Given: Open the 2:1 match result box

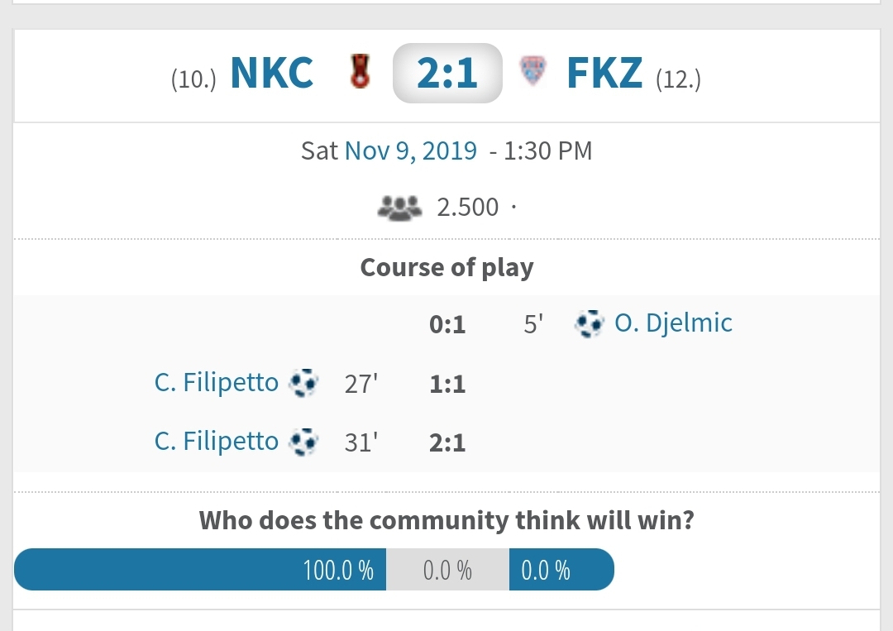Looking at the screenshot, I should pyautogui.click(x=447, y=73).
